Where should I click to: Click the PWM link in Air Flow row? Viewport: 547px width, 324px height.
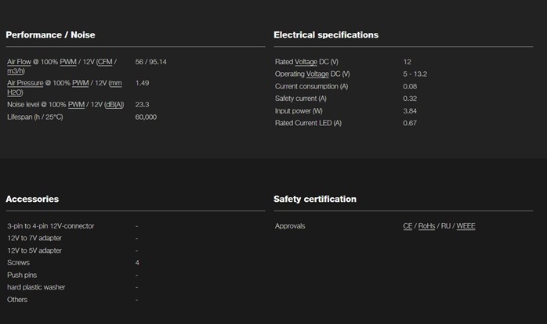[68, 62]
